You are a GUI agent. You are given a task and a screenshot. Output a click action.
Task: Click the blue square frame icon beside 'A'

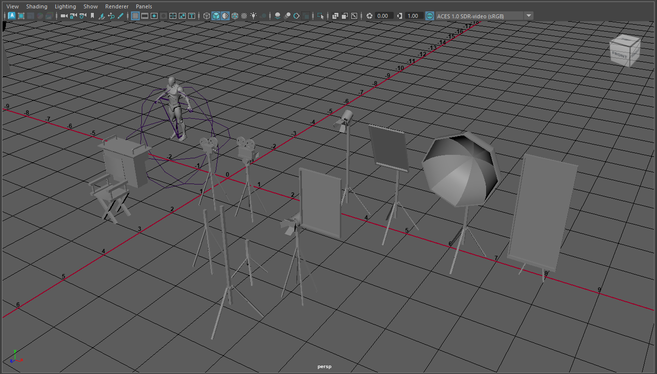[21, 16]
